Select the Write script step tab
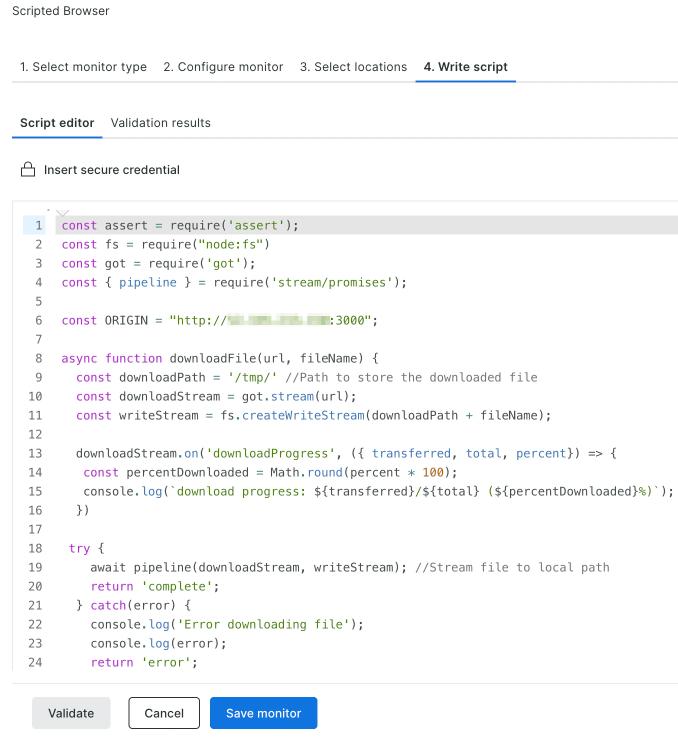The width and height of the screenshot is (678, 745). coord(465,67)
